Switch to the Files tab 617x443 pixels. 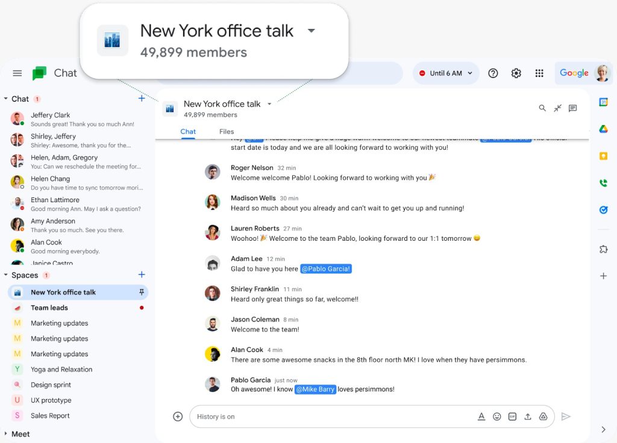point(227,131)
